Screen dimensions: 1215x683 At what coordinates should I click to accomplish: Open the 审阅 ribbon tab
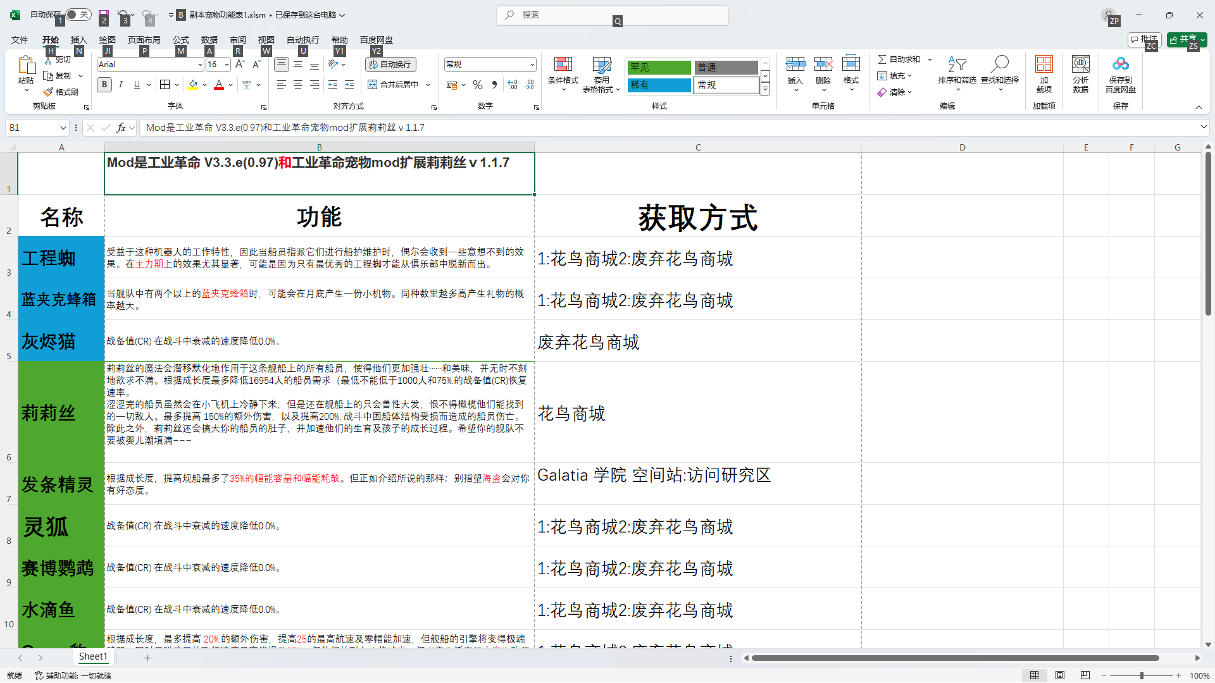coord(238,40)
